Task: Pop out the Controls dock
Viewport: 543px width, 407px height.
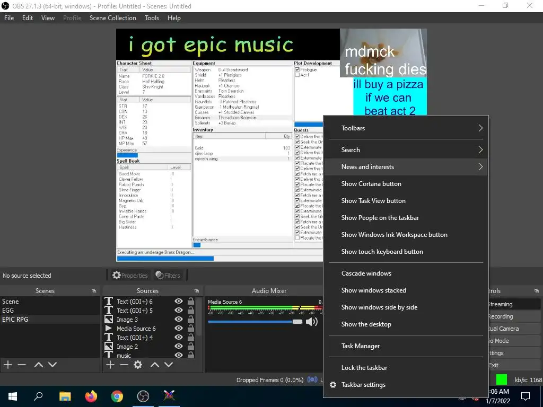Action: tap(537, 291)
